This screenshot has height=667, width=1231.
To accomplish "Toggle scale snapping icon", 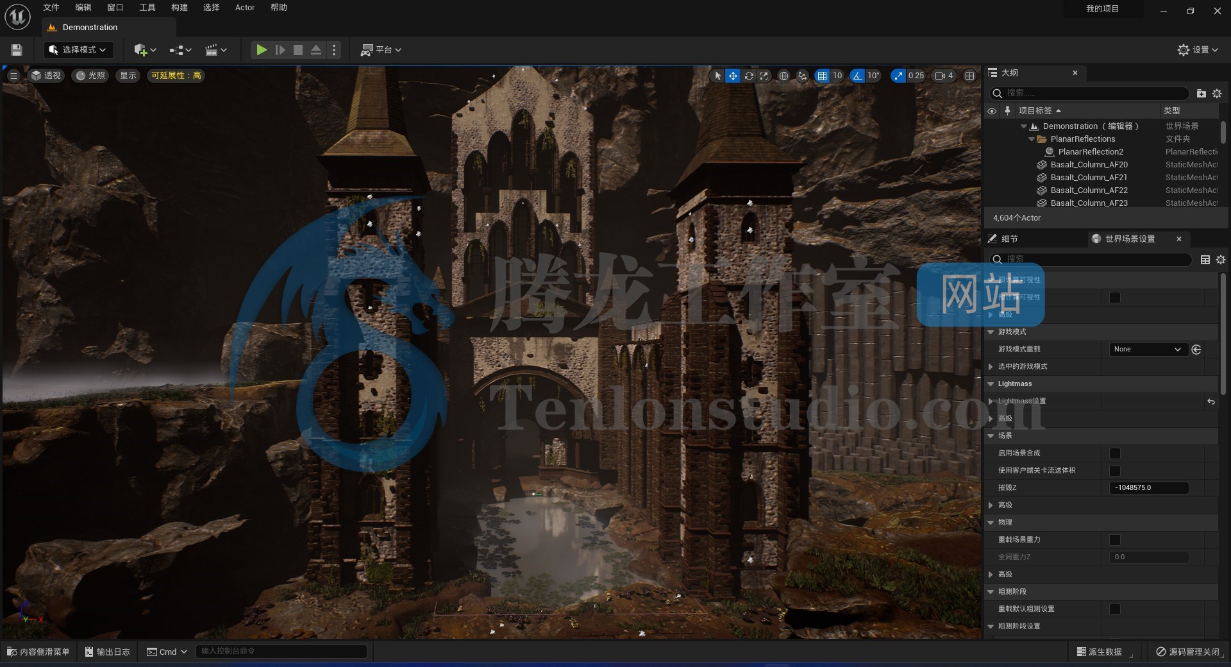I will 898,76.
